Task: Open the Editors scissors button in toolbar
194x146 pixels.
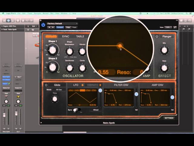Action: (x=32, y=20)
